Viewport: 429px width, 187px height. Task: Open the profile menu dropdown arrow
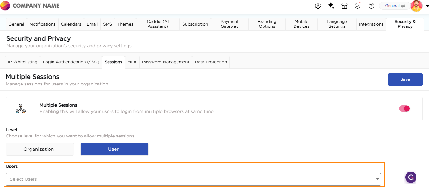(427, 6)
